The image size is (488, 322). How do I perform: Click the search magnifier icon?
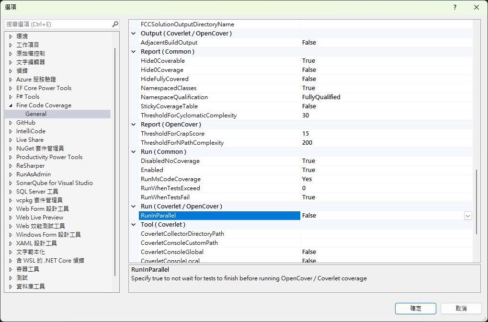pyautogui.click(x=115, y=24)
